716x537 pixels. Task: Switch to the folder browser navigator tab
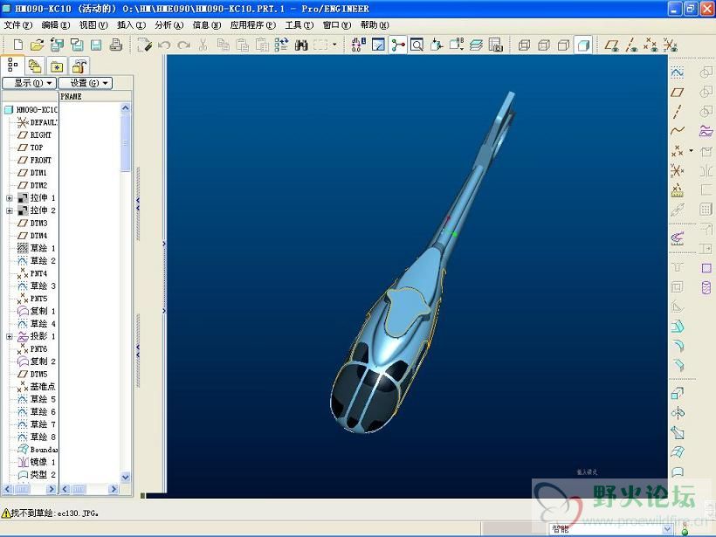[35, 66]
